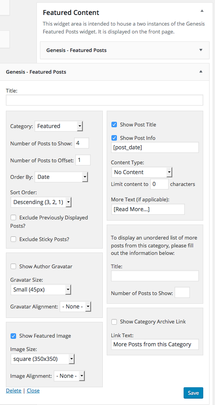Click the empty Number of Posts to Show field

pyautogui.click(x=182, y=292)
